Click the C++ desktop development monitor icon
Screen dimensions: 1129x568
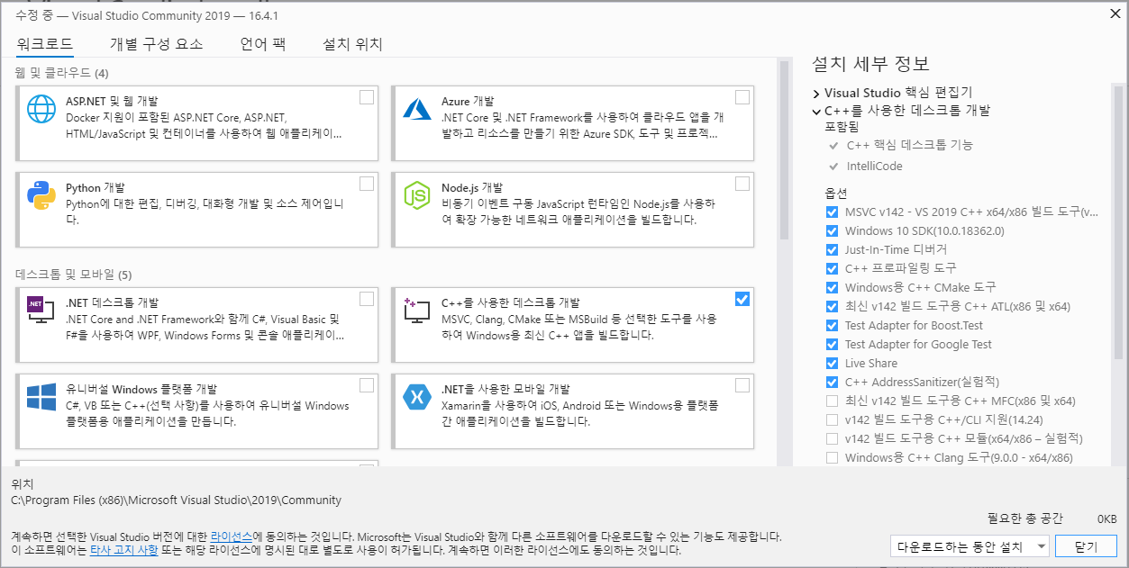pos(418,311)
